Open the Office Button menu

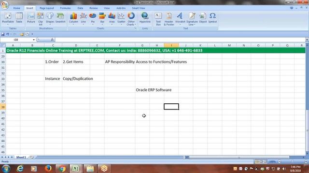tap(5, 5)
